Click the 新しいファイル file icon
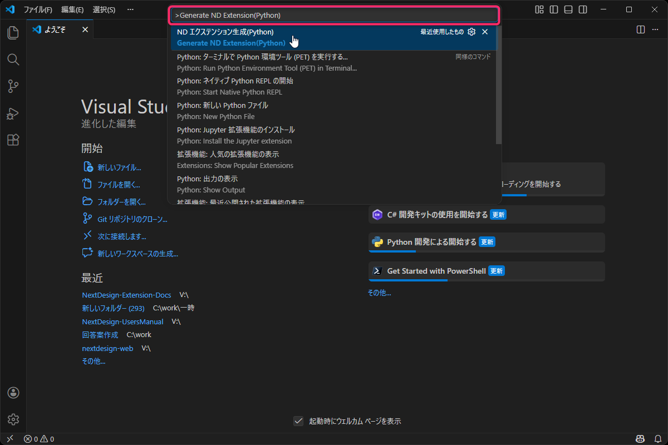 click(87, 167)
